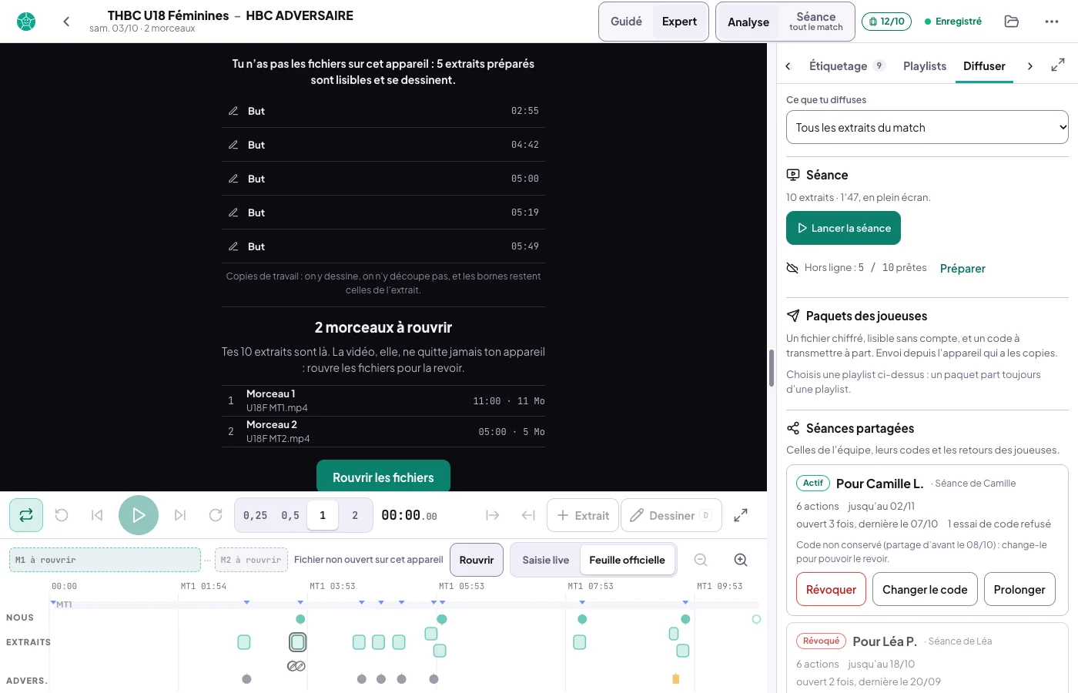The height and width of the screenshot is (693, 1078).
Task: Zoom out the timeline
Action: (701, 560)
